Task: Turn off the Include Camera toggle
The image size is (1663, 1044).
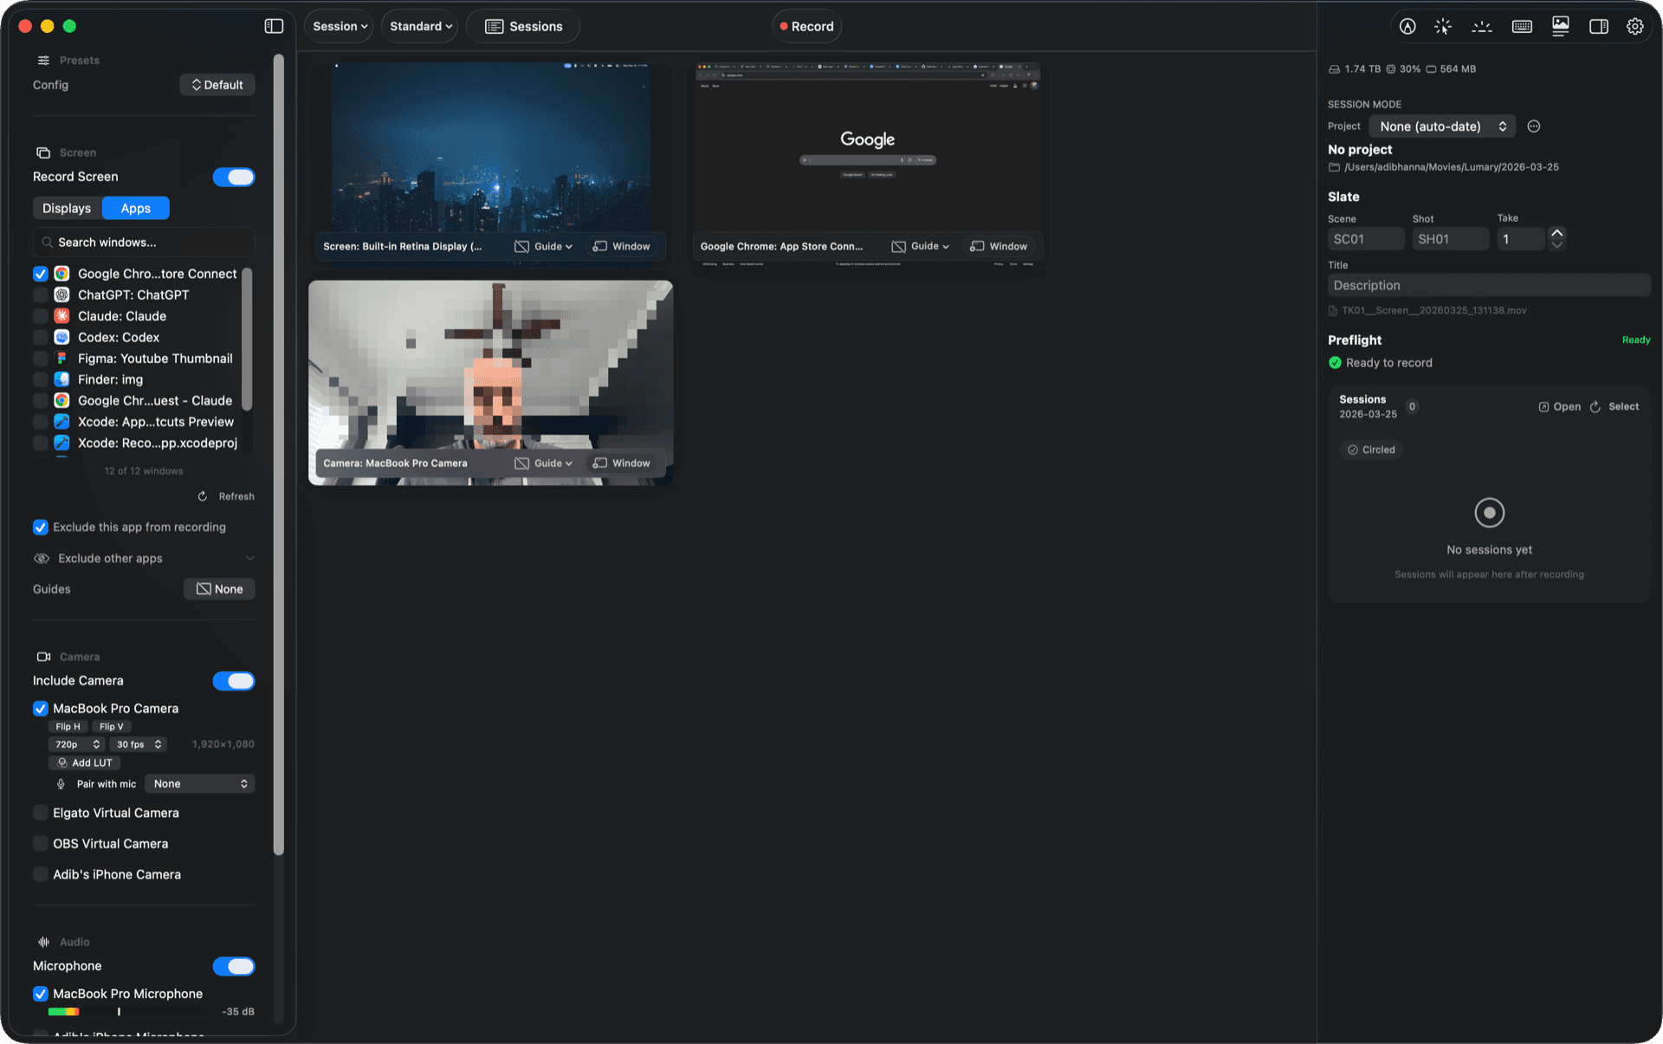Action: tap(234, 681)
